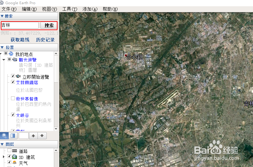
Task: Select the 立即開始遊覽 tour item
Action: pos(36,77)
